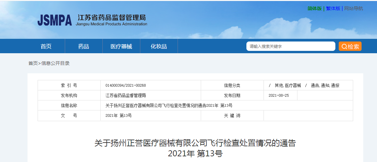Click the JSMPA logo
The image size is (377, 162).
coord(55,20)
